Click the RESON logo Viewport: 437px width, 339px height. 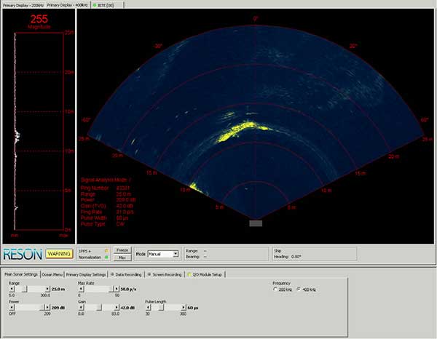(23, 254)
